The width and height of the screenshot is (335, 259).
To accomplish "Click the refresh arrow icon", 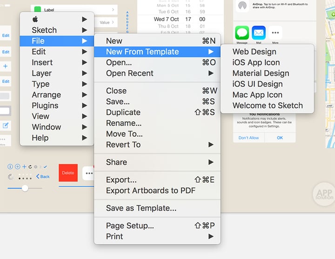I will click(x=30, y=167).
